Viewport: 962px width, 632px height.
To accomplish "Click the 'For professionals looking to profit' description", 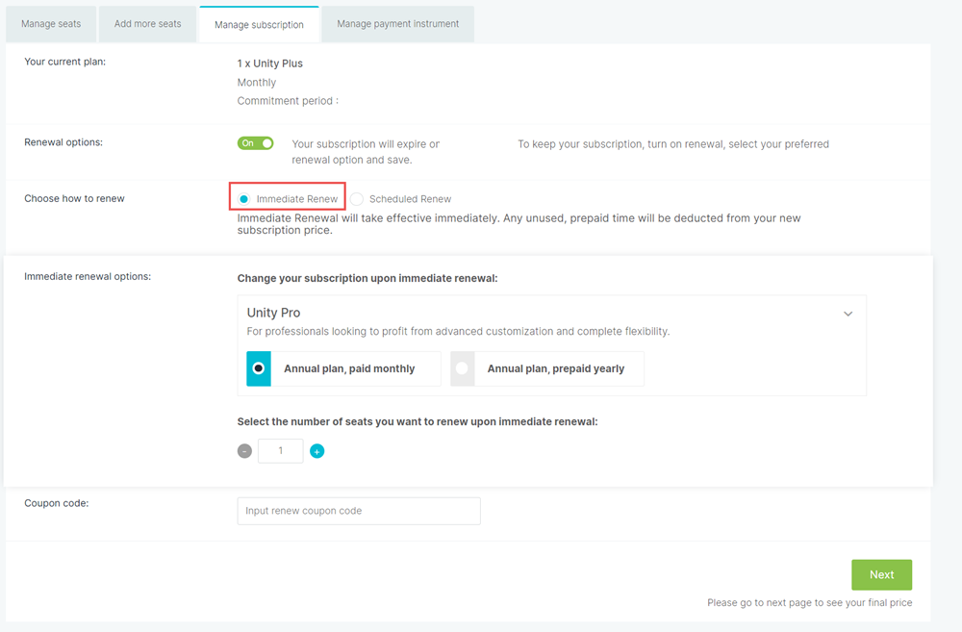I will tap(458, 331).
